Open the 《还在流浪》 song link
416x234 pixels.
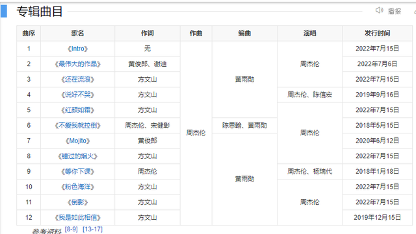[x=77, y=80]
